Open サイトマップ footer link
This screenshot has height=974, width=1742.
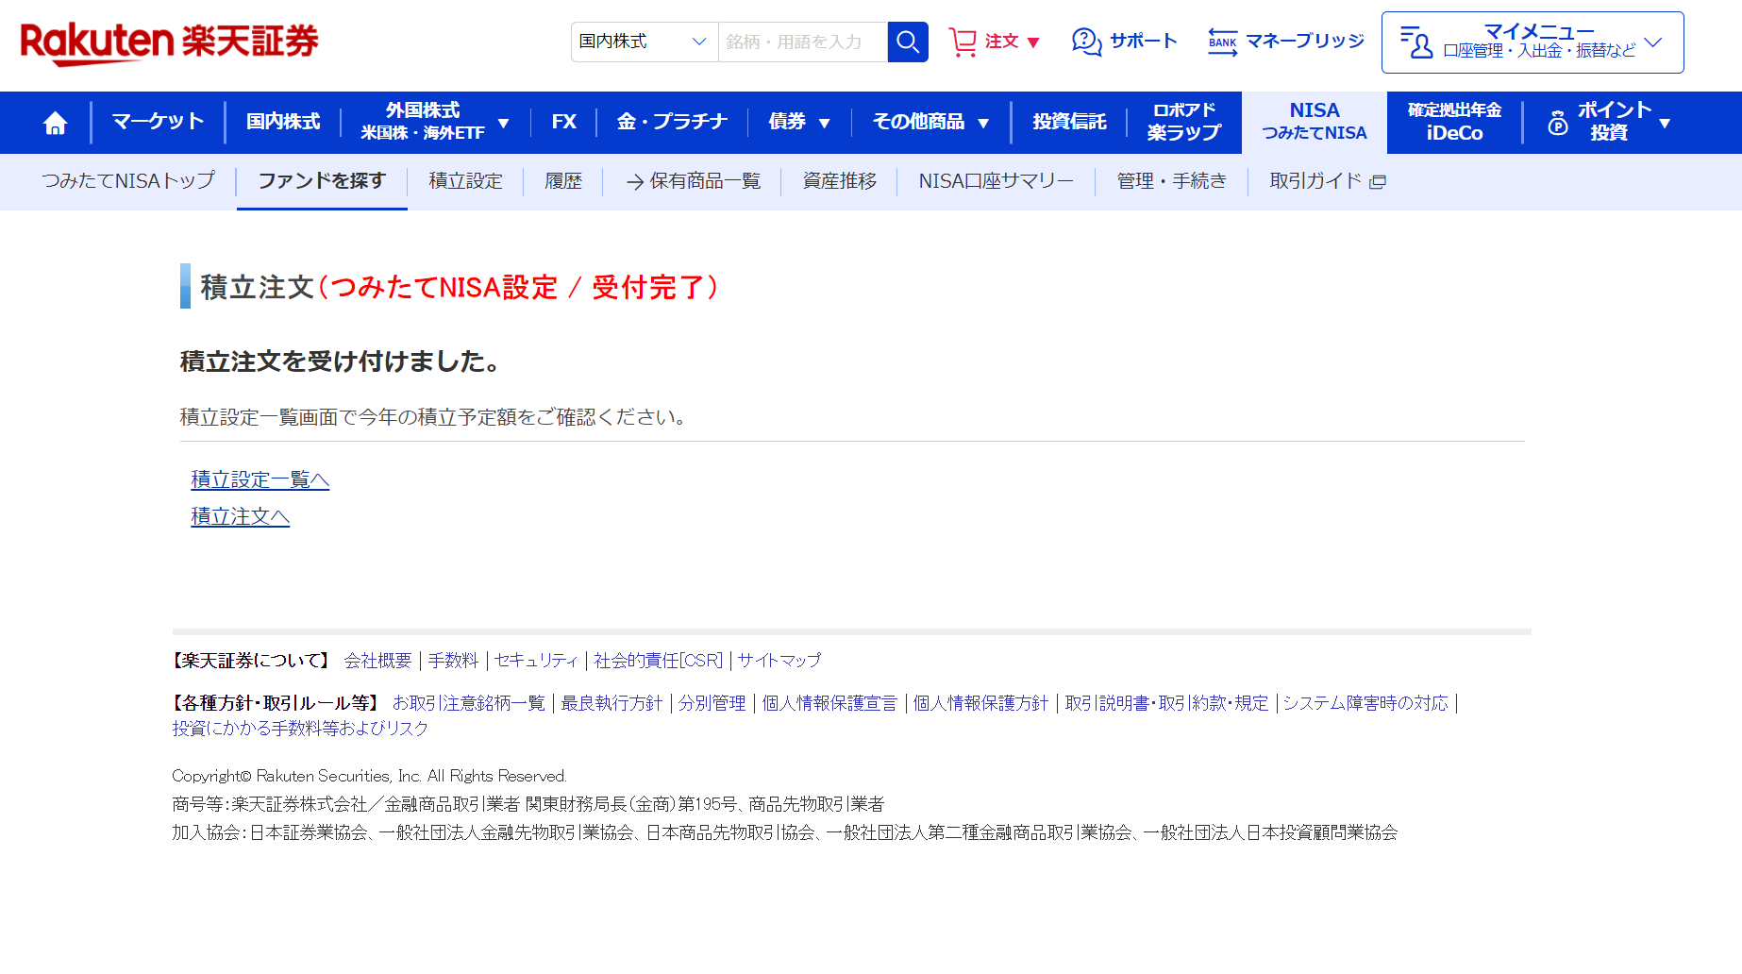pyautogui.click(x=779, y=661)
